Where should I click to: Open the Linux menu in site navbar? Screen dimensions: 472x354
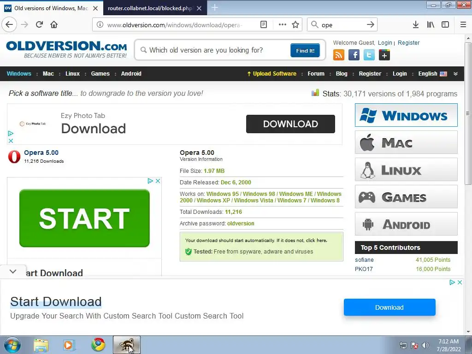[72, 74]
